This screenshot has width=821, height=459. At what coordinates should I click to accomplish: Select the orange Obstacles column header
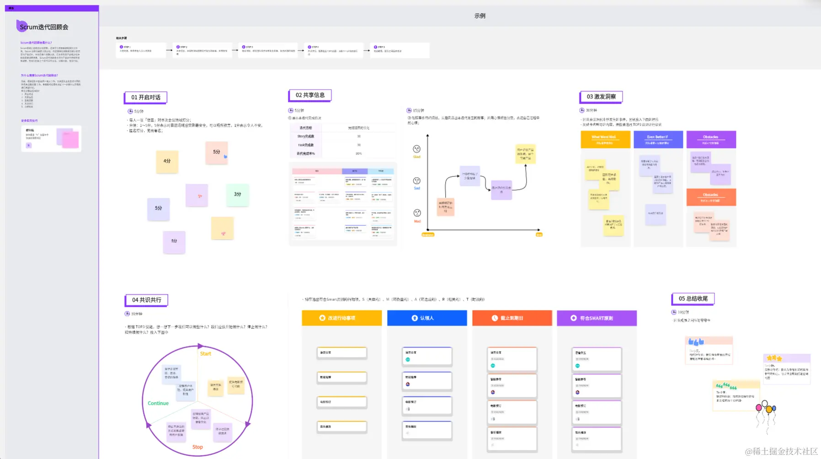click(711, 197)
